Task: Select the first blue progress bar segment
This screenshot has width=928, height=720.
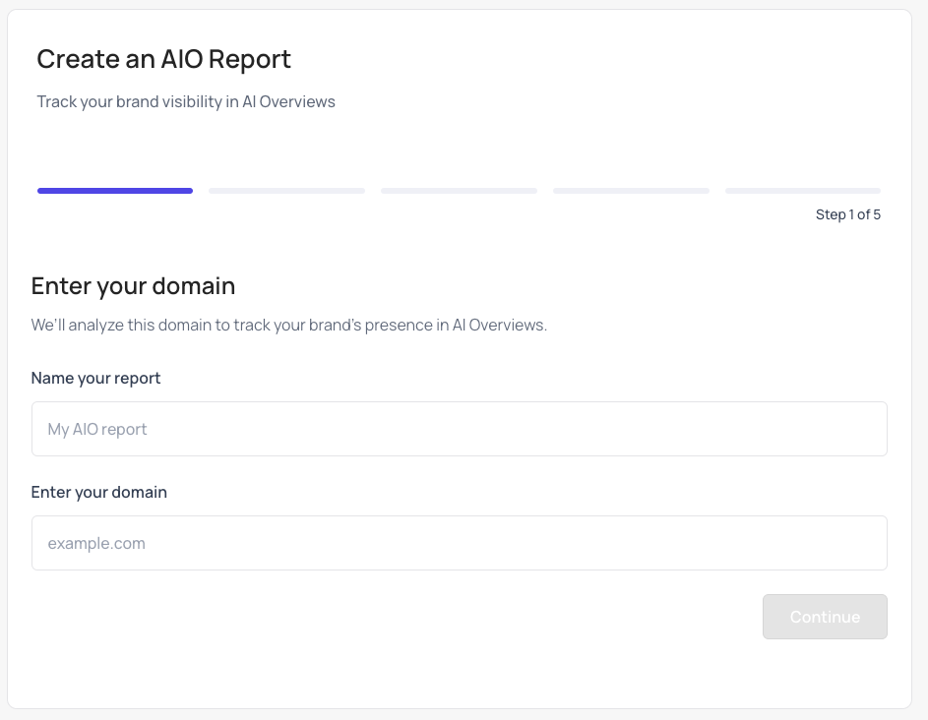Action: (x=115, y=191)
